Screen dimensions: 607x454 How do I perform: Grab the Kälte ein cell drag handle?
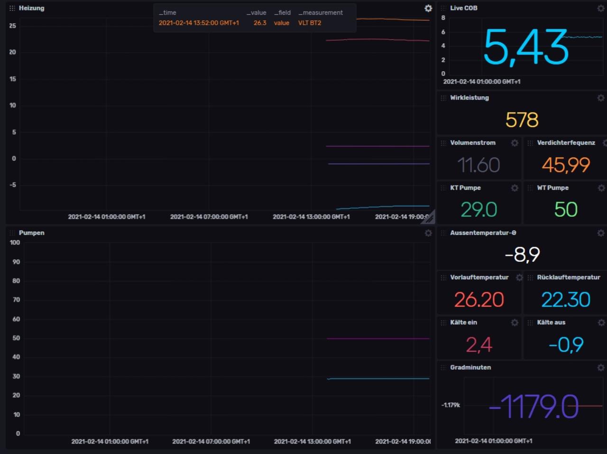pyautogui.click(x=443, y=323)
